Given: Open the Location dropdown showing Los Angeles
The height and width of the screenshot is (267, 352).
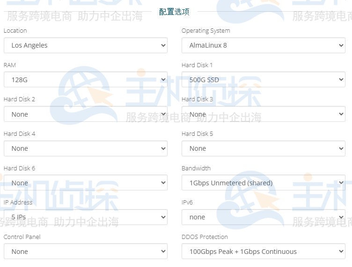Looking at the screenshot, I should 86,45.
